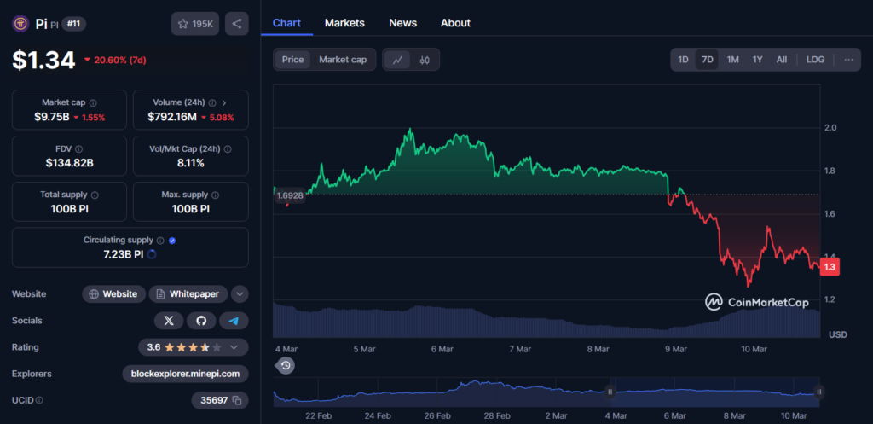This screenshot has width=873, height=424.
Task: Switch to the Chart tab
Action: click(286, 23)
